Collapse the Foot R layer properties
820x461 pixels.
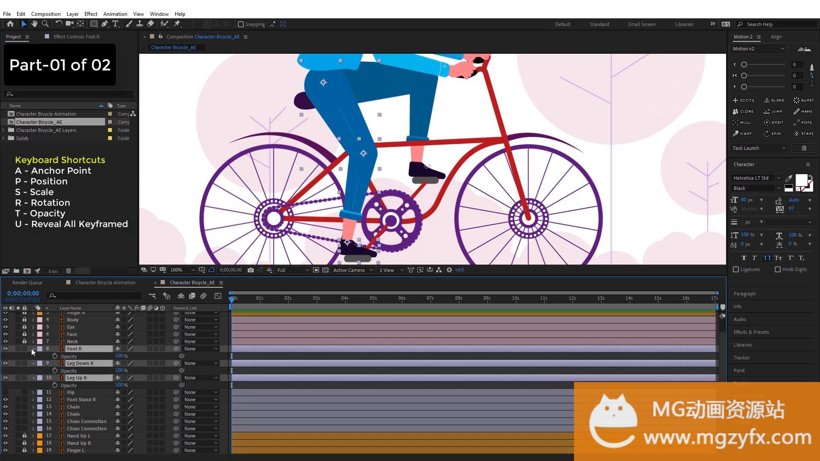(33, 349)
